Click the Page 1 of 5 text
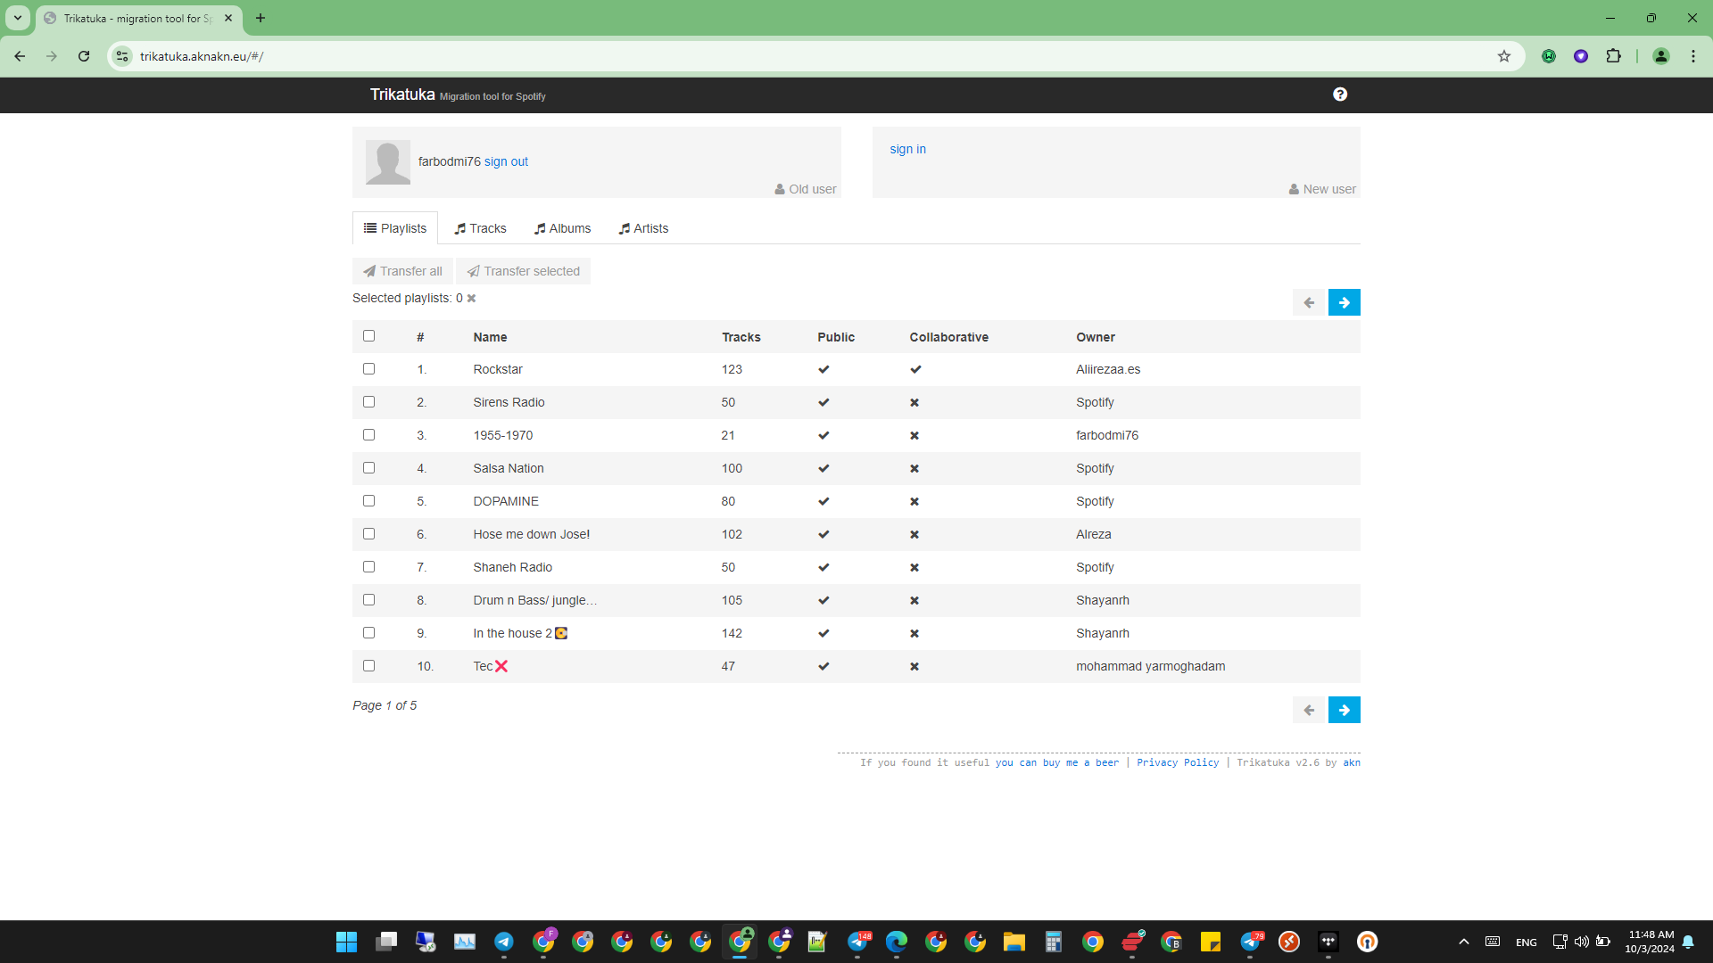This screenshot has width=1713, height=963. [x=385, y=705]
